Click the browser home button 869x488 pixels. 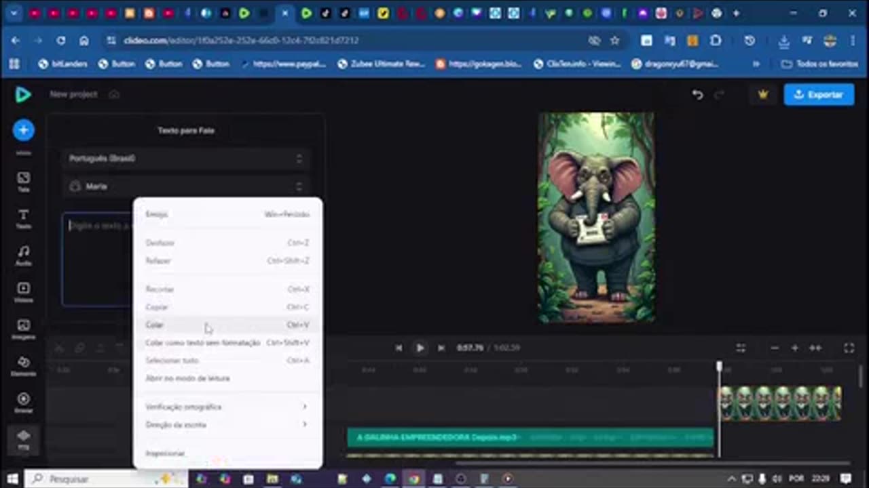click(x=84, y=41)
